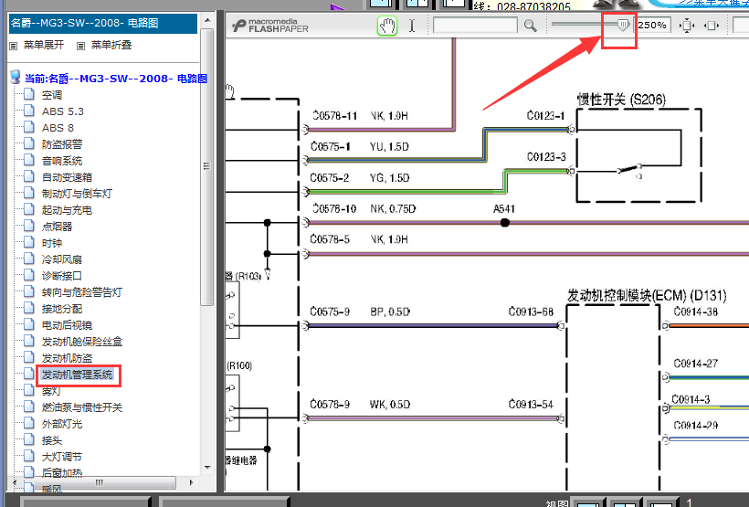Open the 空调 tree item
The width and height of the screenshot is (749, 507).
click(51, 95)
